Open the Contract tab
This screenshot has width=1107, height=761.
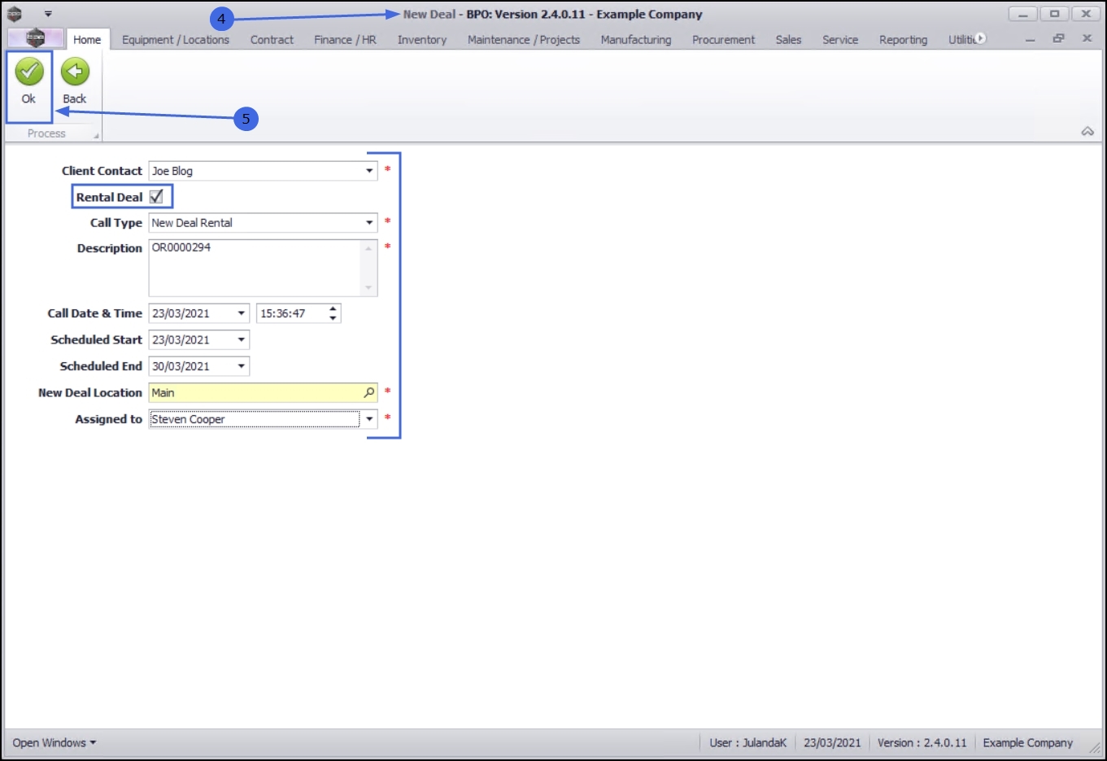point(272,39)
